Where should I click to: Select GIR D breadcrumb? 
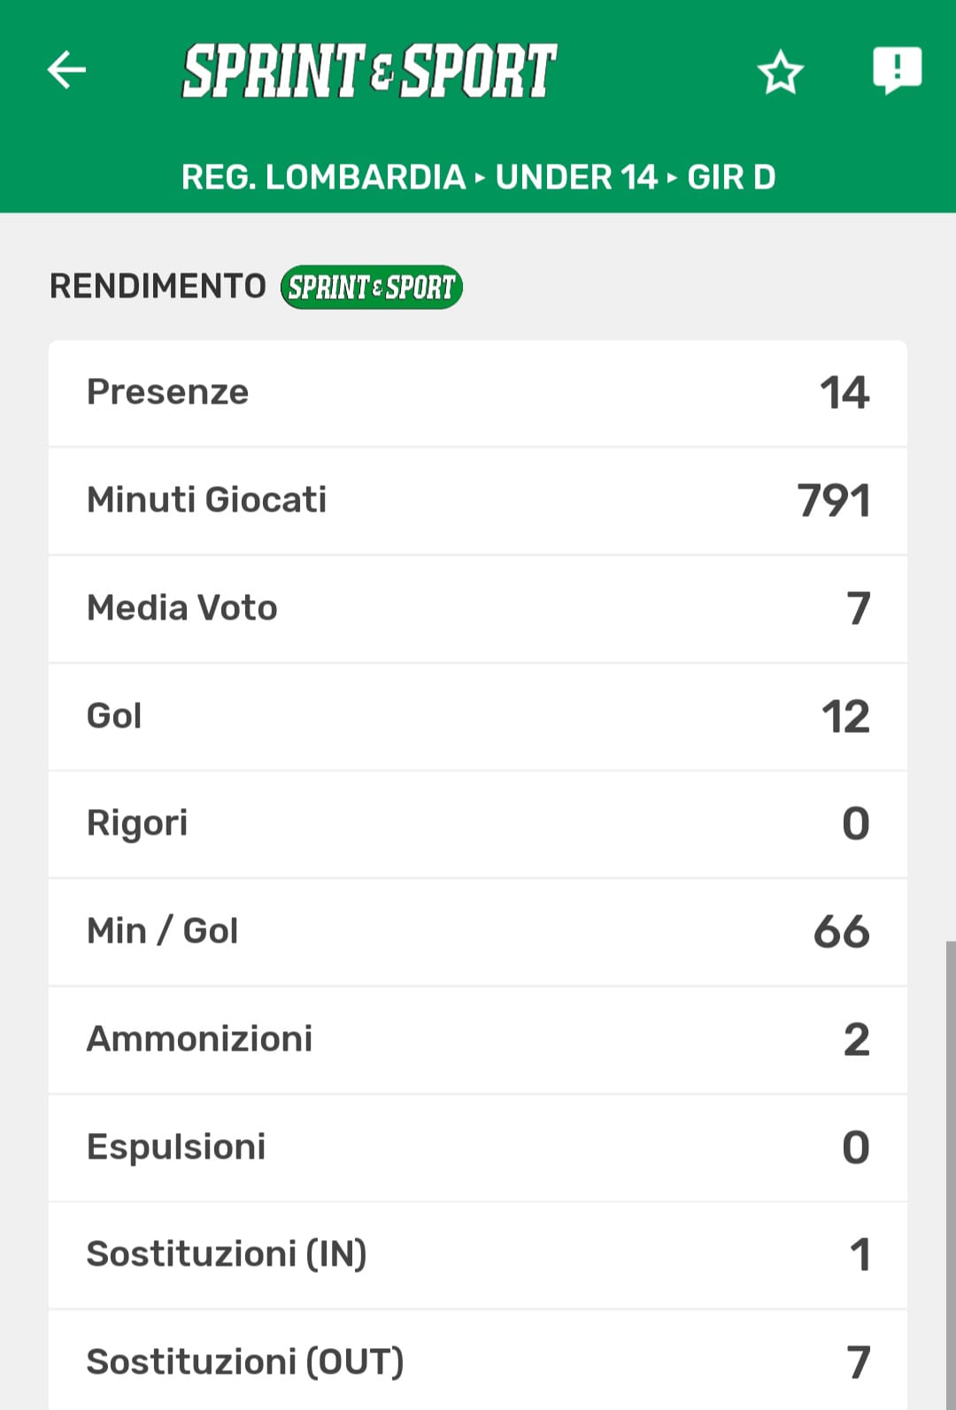click(731, 177)
